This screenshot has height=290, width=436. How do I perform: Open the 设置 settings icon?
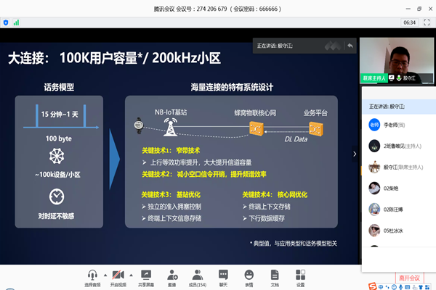click(x=300, y=275)
